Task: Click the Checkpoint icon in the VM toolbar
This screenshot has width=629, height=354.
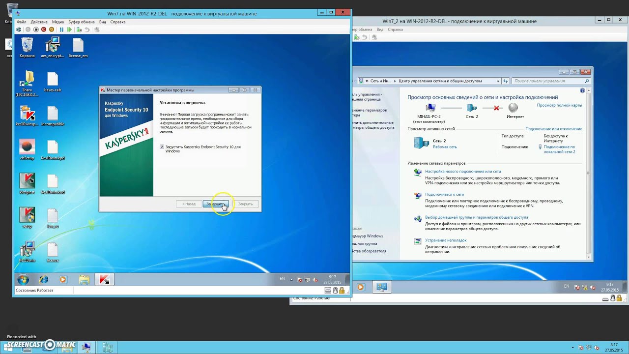Action: pyautogui.click(x=79, y=29)
